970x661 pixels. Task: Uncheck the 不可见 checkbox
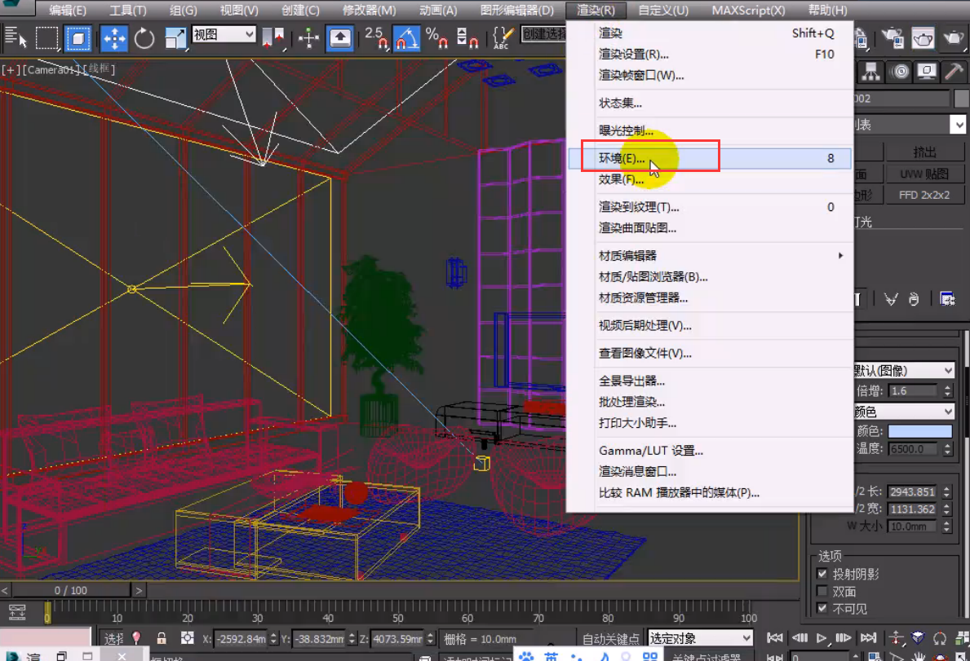(x=822, y=609)
